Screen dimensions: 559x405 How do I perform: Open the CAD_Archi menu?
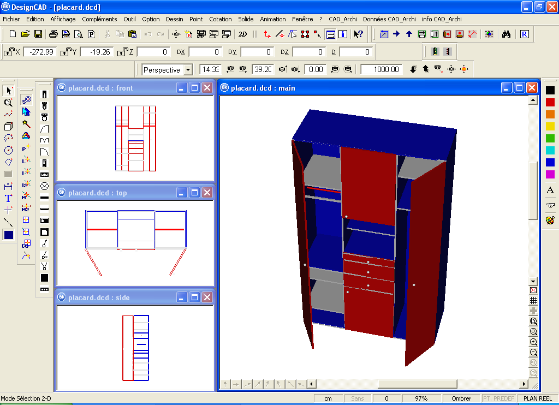point(342,19)
